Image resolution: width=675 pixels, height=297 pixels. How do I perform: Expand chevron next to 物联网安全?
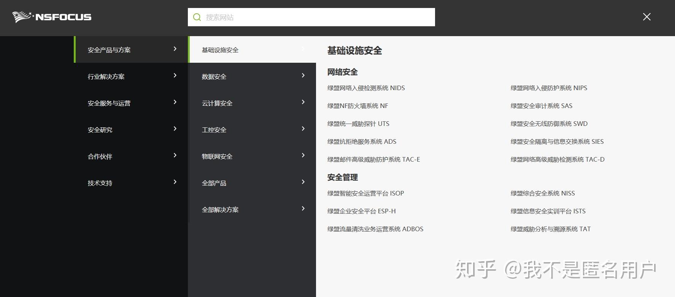pyautogui.click(x=303, y=155)
